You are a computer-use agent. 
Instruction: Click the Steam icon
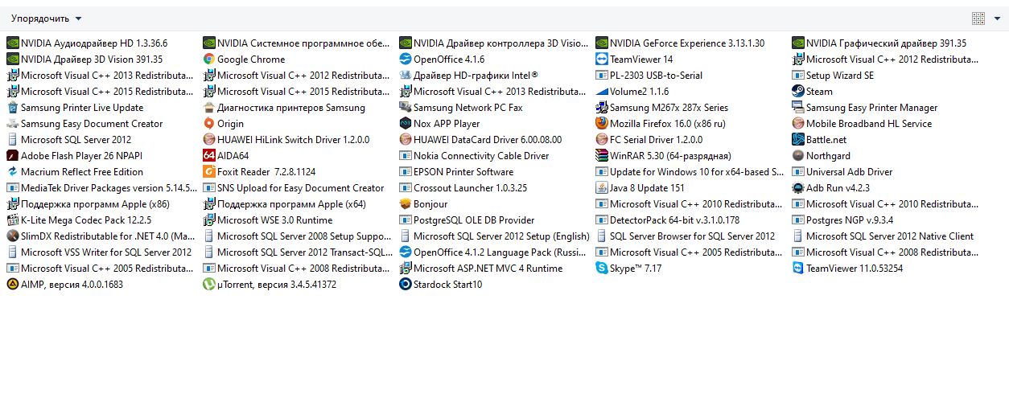click(798, 92)
